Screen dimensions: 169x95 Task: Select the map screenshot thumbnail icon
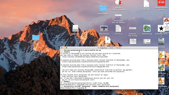point(133,41)
